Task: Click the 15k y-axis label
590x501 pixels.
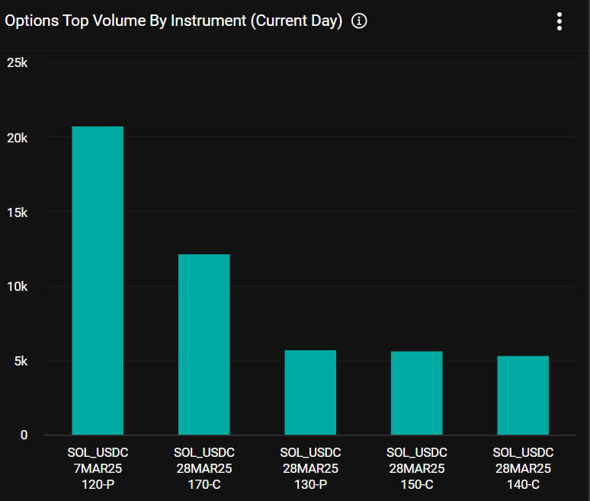Action: pyautogui.click(x=17, y=212)
